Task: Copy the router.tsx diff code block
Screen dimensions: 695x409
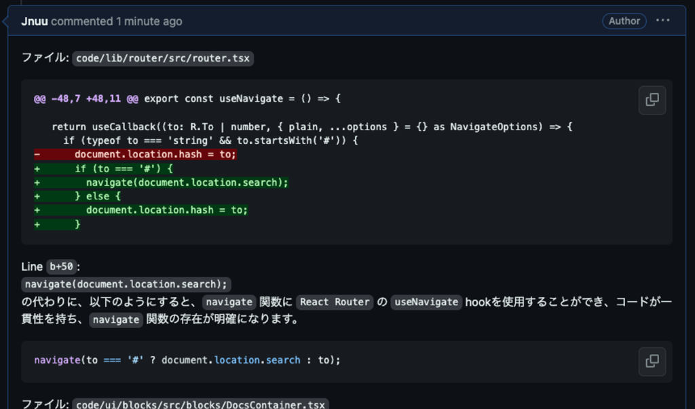Action: (652, 100)
